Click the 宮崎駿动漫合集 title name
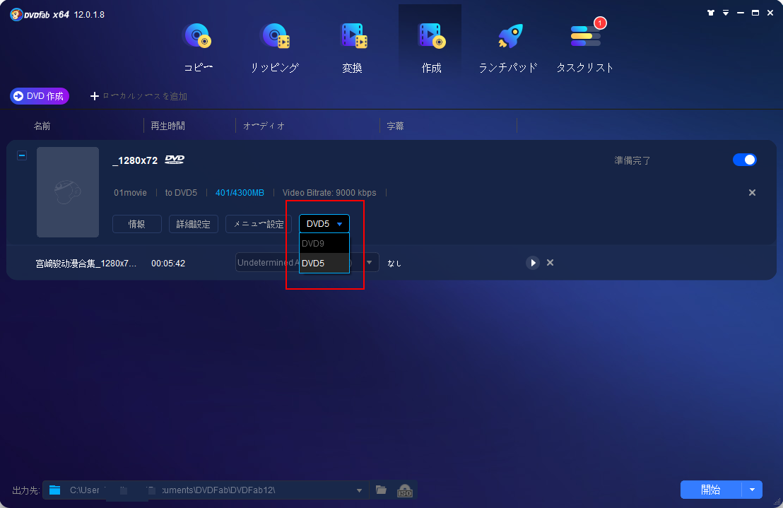This screenshot has width=783, height=508. pos(86,263)
